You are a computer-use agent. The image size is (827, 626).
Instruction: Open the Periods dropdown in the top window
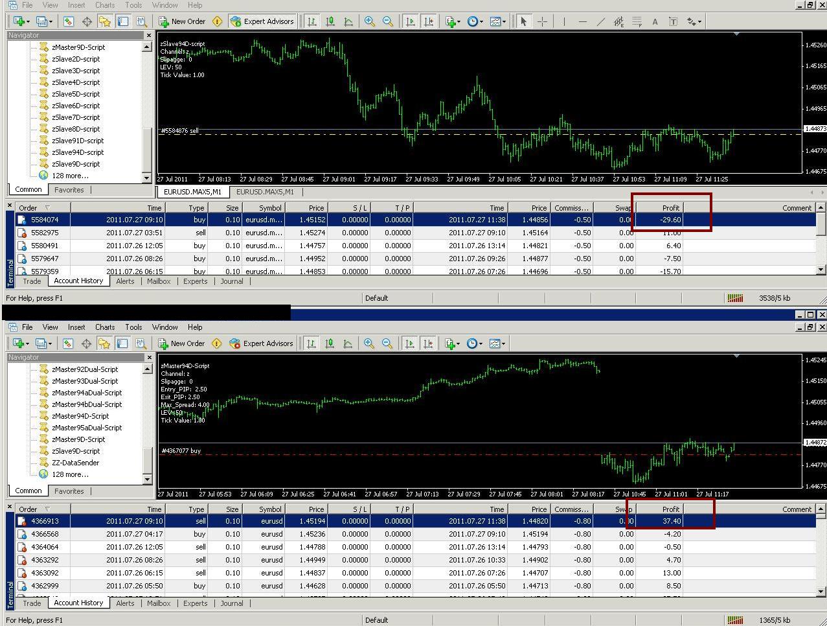coord(475,21)
